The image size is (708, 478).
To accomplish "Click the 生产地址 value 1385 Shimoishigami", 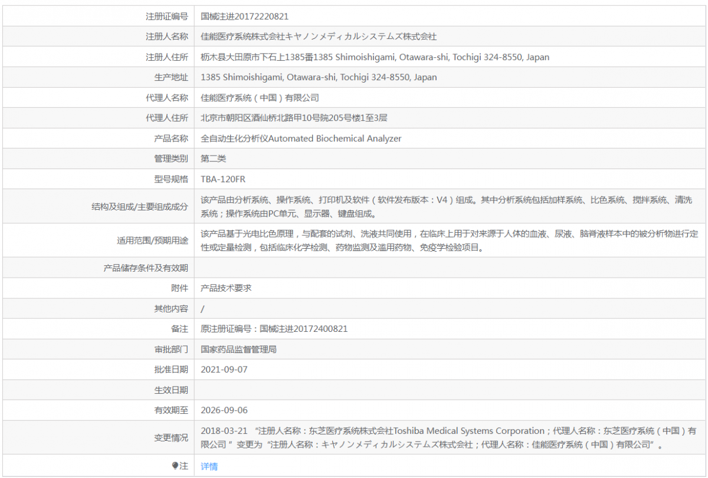I will 319,77.
